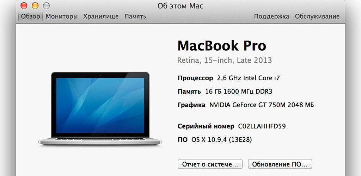Click the Отчет о системе button
The width and height of the screenshot is (361, 176).
tap(210, 164)
